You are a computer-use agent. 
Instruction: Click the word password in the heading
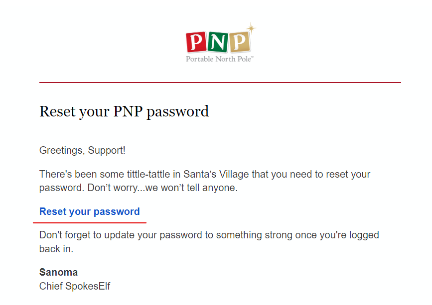pyautogui.click(x=178, y=112)
